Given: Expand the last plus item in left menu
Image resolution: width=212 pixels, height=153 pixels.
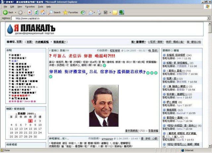Looking at the screenshot, I should 10,98.
